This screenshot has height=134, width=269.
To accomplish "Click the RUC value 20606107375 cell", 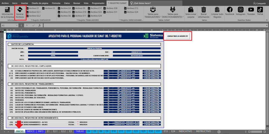I will pyautogui.click(x=137, y=52).
